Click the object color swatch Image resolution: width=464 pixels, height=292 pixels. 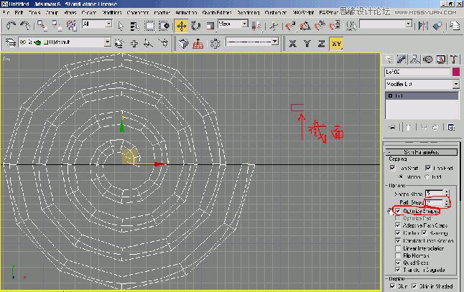click(455, 72)
